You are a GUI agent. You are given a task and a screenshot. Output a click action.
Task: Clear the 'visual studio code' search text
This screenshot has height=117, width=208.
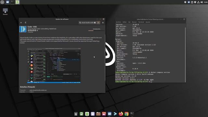pos(95,23)
